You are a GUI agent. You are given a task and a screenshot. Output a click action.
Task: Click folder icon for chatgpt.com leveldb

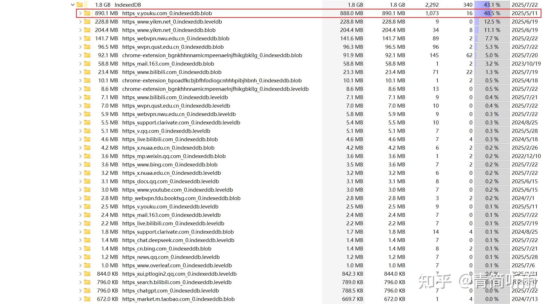87,291
